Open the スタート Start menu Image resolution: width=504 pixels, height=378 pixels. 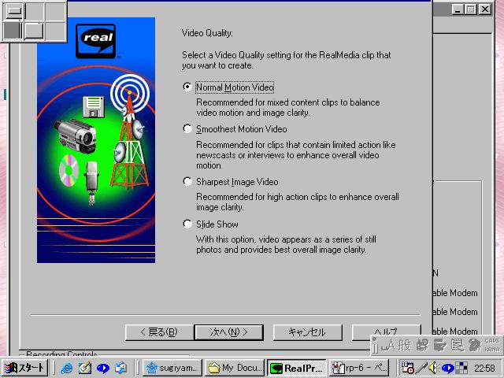click(24, 368)
